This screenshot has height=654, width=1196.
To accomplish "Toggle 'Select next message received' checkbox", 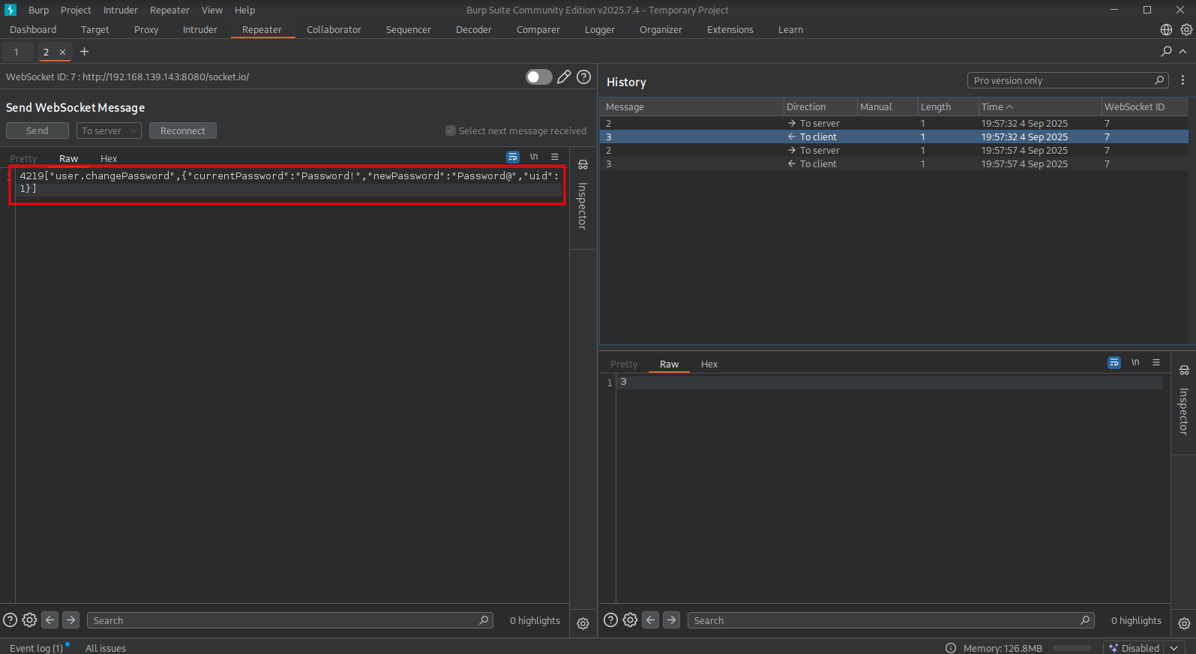I will (x=451, y=130).
